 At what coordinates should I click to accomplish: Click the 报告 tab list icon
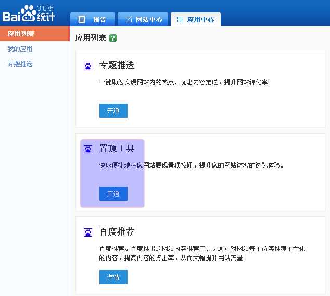pyautogui.click(x=81, y=20)
